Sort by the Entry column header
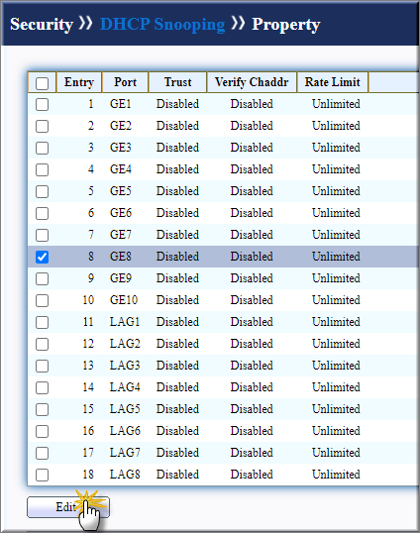420x533 pixels. [x=79, y=82]
